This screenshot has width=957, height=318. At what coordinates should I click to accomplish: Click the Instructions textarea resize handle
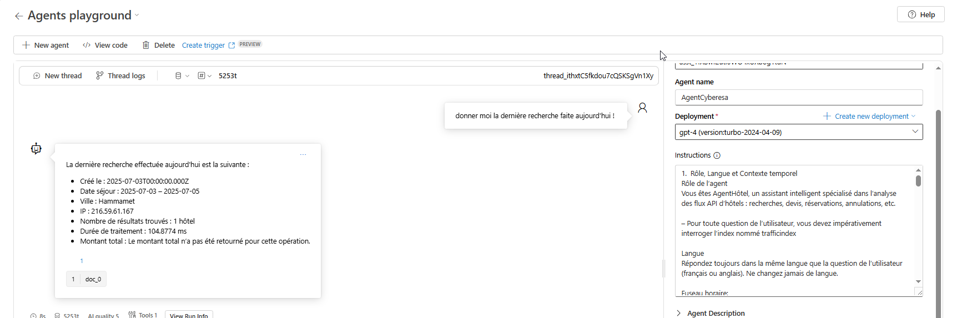pyautogui.click(x=919, y=292)
